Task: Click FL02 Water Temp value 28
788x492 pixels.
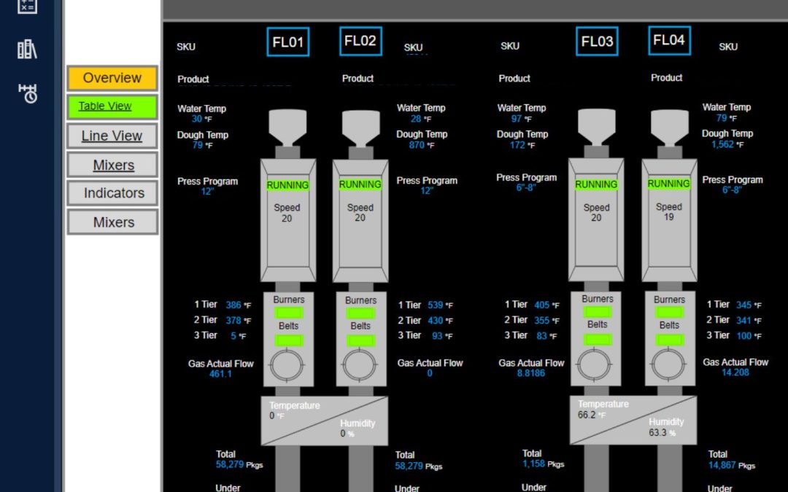Action: 416,119
